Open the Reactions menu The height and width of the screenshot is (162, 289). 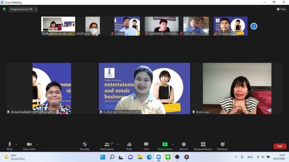(222, 146)
